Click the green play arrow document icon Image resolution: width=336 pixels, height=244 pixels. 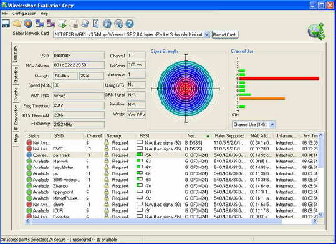pos(62,24)
